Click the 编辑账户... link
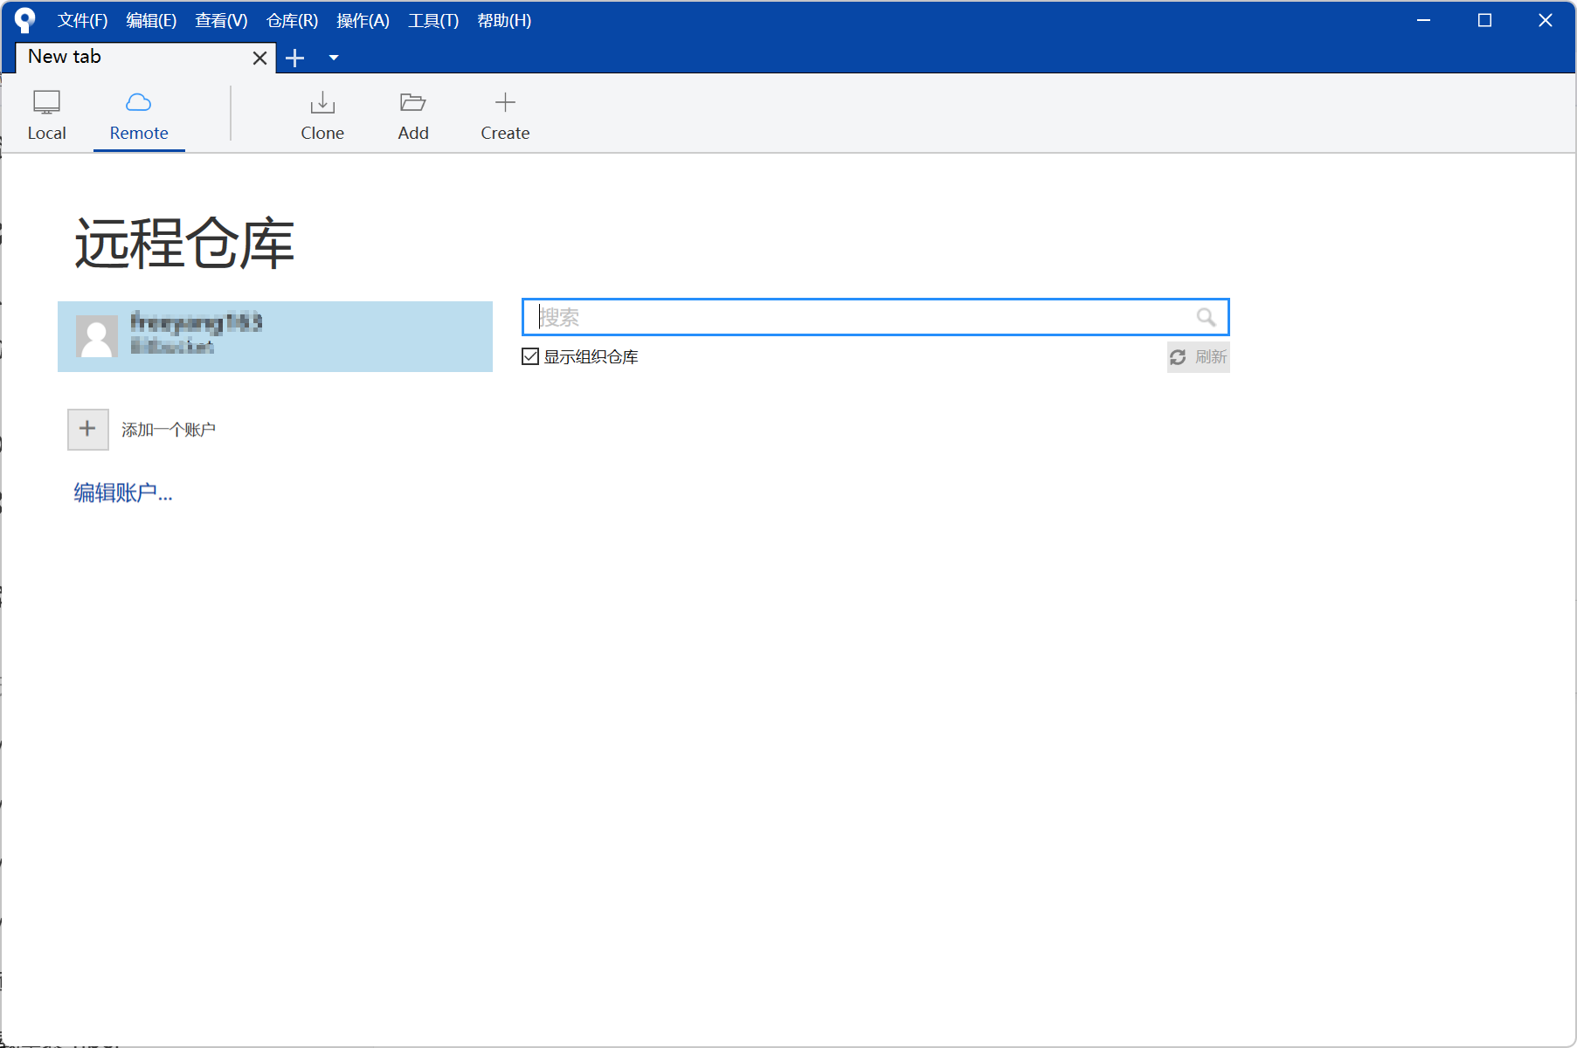The image size is (1577, 1048). click(x=123, y=493)
